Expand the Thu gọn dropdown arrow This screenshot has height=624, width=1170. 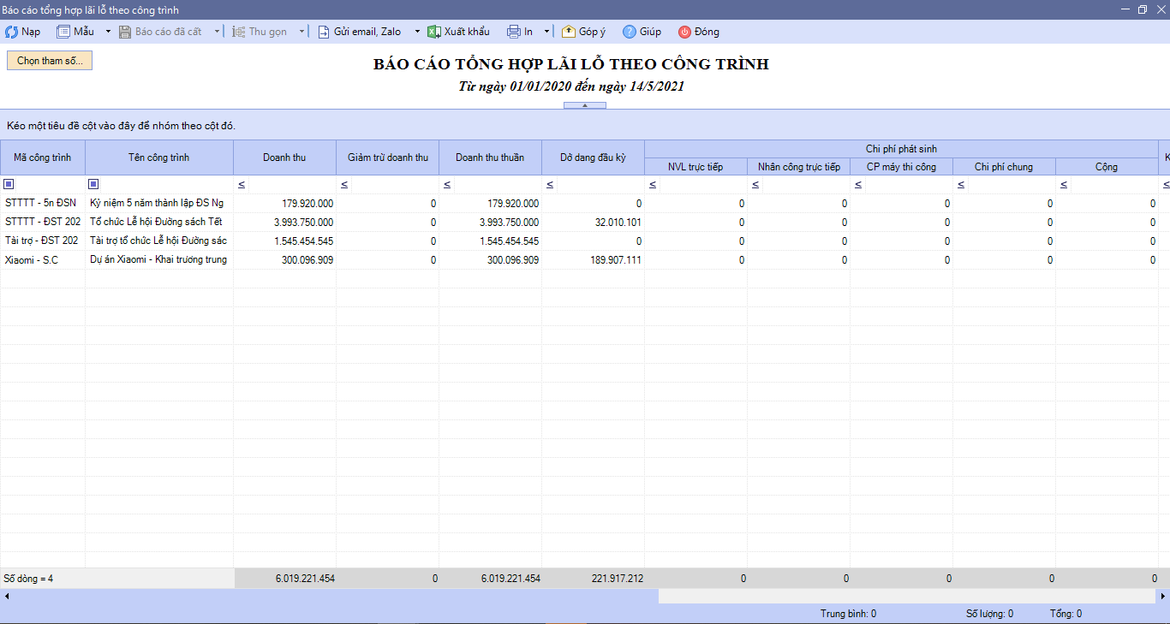[301, 32]
